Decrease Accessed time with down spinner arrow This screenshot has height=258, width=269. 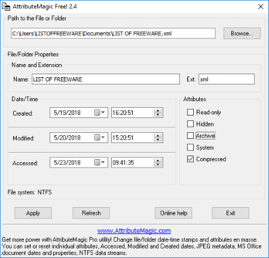click(158, 165)
